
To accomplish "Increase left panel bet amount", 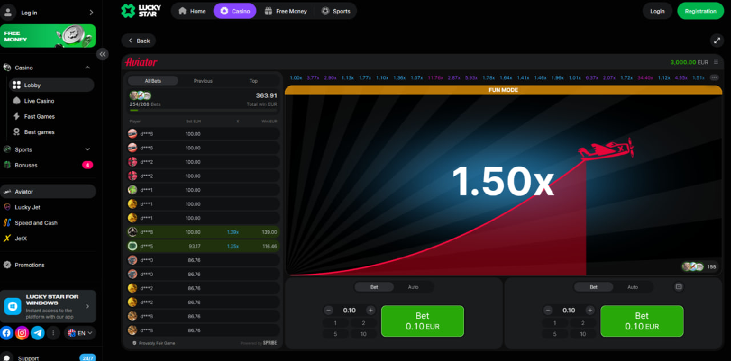I will tap(370, 310).
